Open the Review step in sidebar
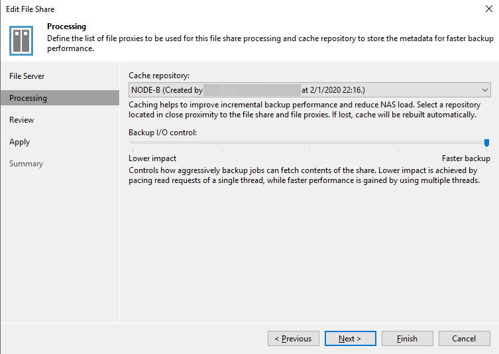This screenshot has width=499, height=354. (22, 120)
